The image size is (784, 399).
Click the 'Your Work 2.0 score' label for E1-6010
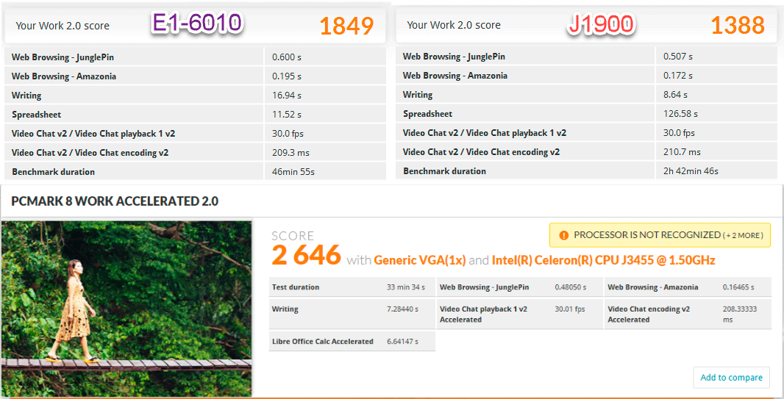click(63, 26)
